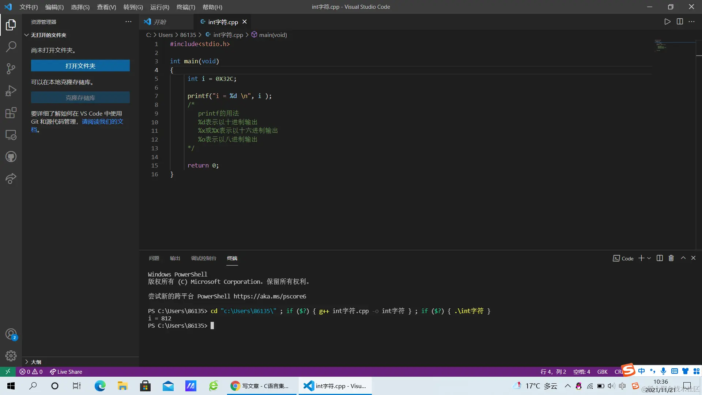Open the Search view in activity bar
702x395 pixels.
[x=11, y=46]
